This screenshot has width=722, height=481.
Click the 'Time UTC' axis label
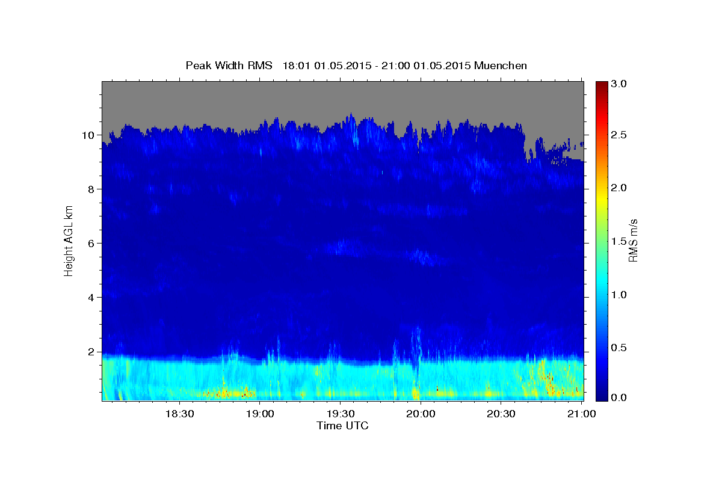(x=342, y=426)
